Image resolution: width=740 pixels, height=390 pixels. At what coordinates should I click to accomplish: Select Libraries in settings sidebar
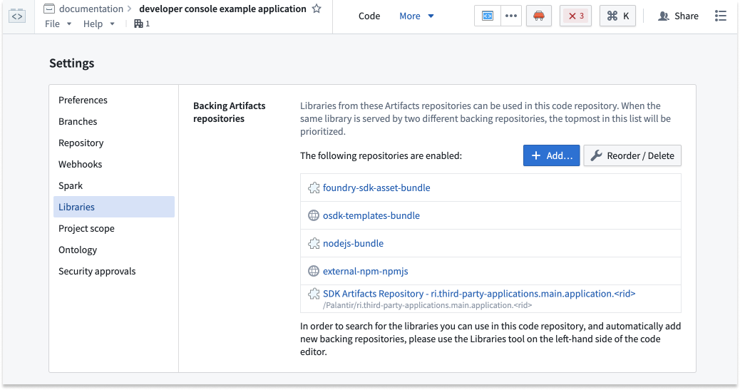[x=114, y=207]
